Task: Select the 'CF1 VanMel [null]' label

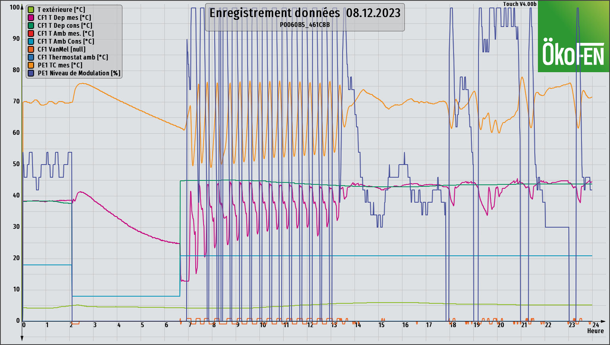Action: 61,49
